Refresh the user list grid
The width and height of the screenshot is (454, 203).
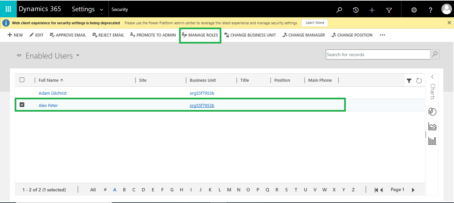point(419,80)
